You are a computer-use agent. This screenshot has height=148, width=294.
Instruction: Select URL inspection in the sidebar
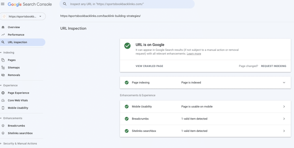pos(17,42)
